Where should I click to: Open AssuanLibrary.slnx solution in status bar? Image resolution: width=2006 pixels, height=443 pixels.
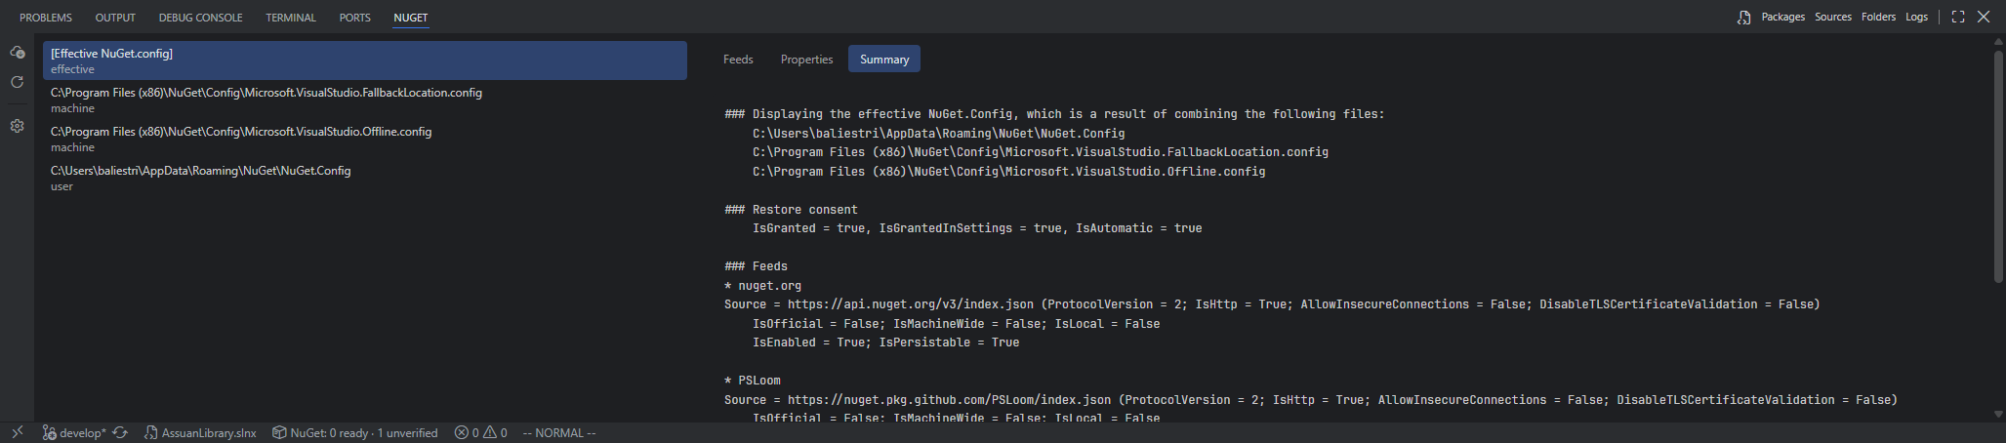pos(200,432)
